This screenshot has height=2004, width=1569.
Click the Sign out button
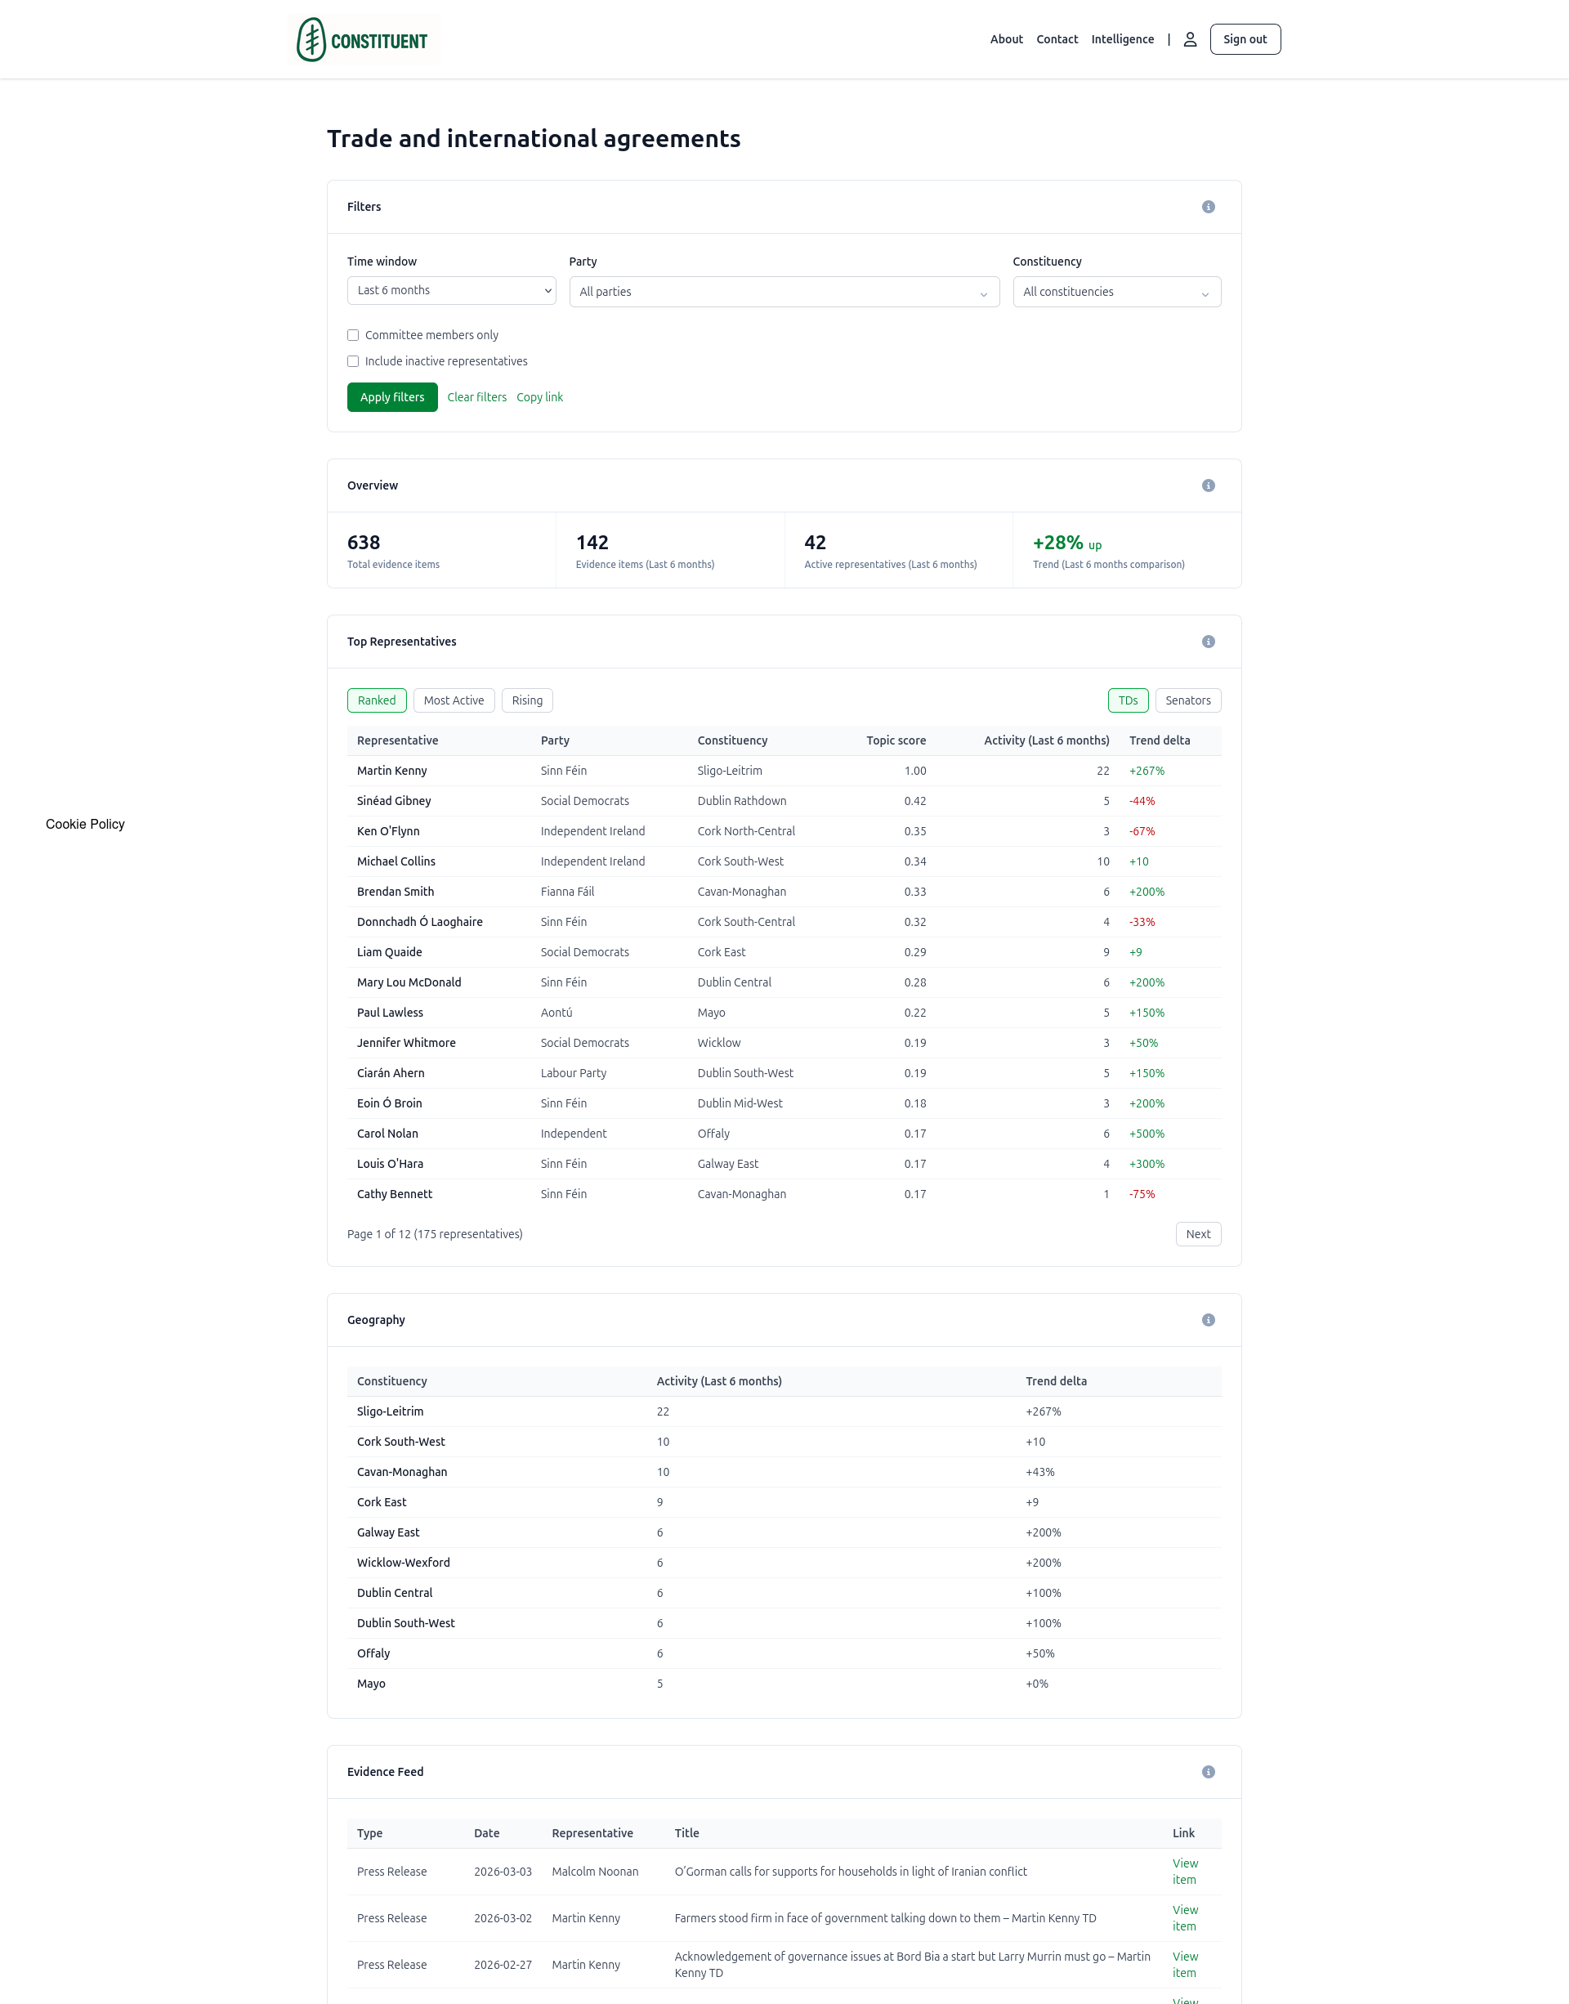1245,38
